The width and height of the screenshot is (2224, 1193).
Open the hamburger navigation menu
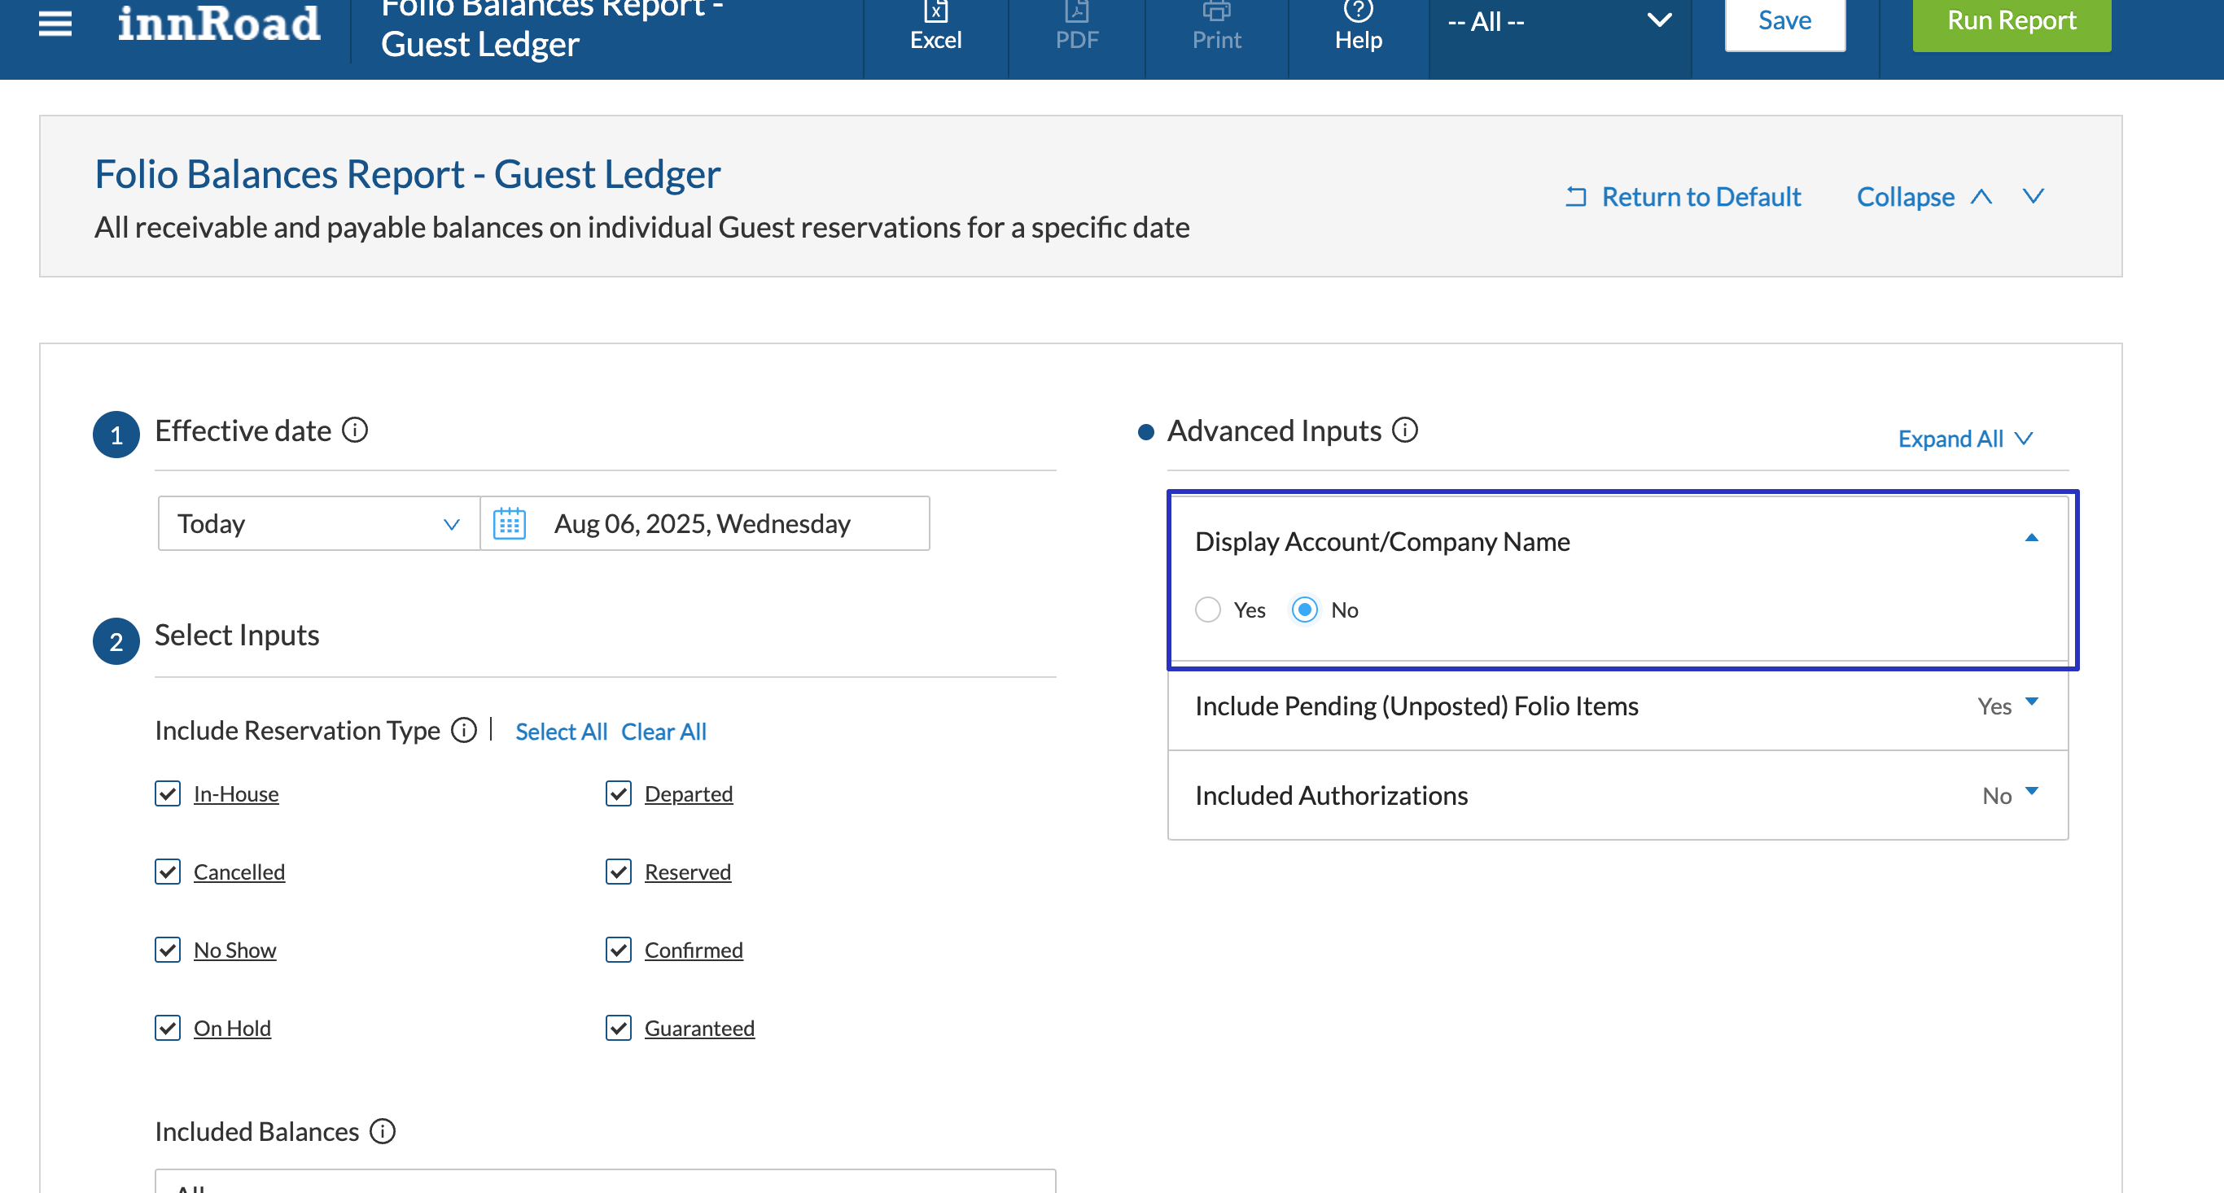click(55, 24)
